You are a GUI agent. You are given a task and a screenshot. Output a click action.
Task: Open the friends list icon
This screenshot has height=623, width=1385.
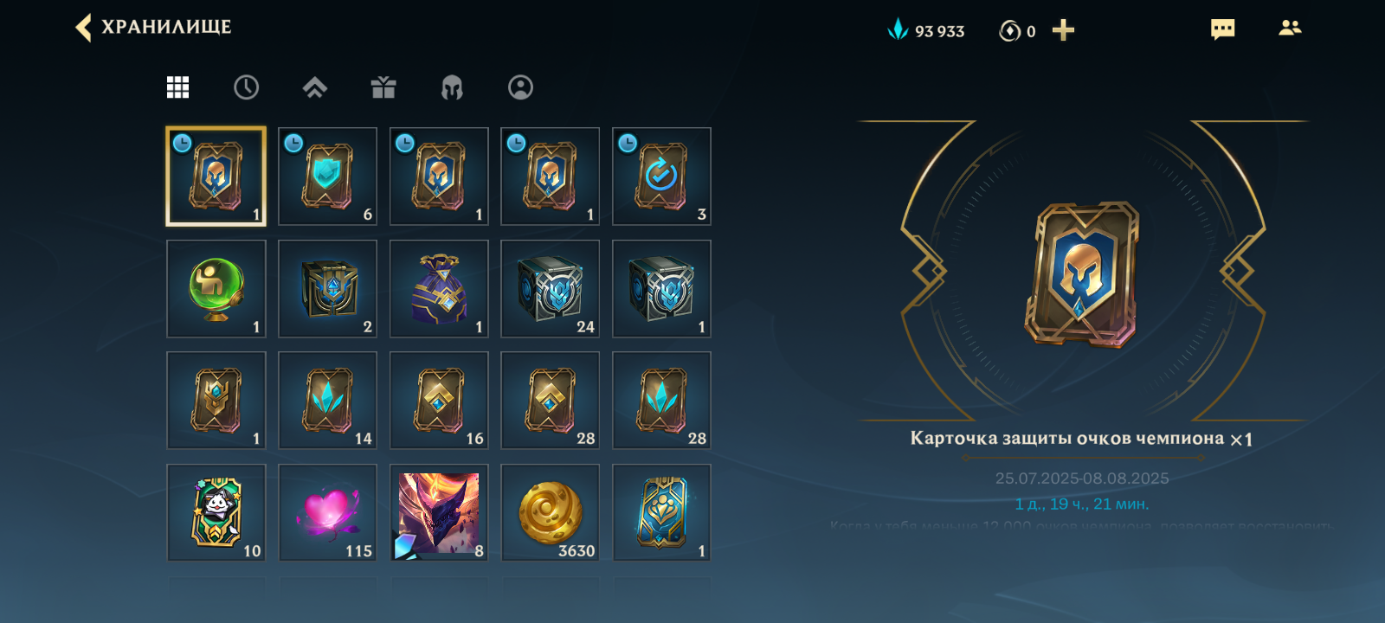point(1290,28)
